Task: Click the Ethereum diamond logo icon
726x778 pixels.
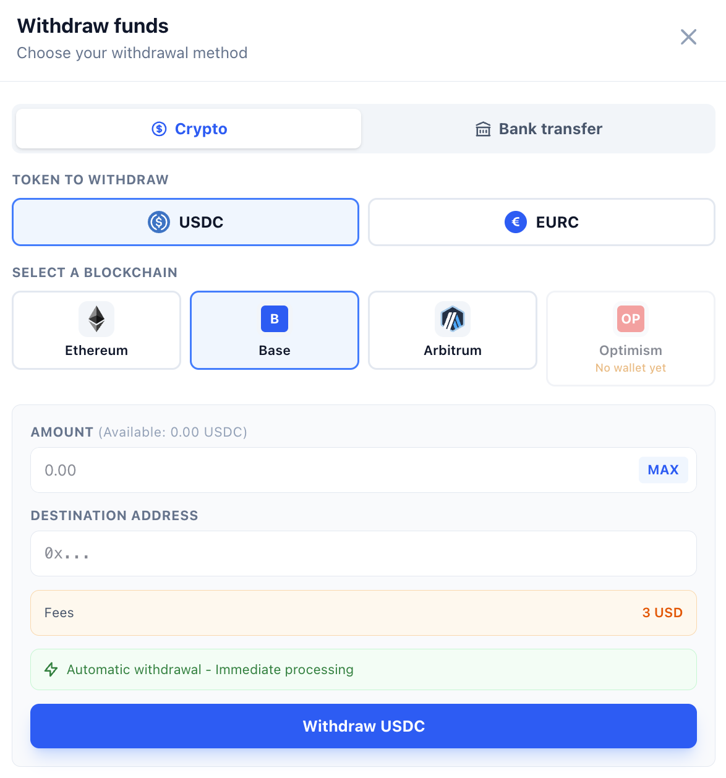Action: click(x=96, y=319)
